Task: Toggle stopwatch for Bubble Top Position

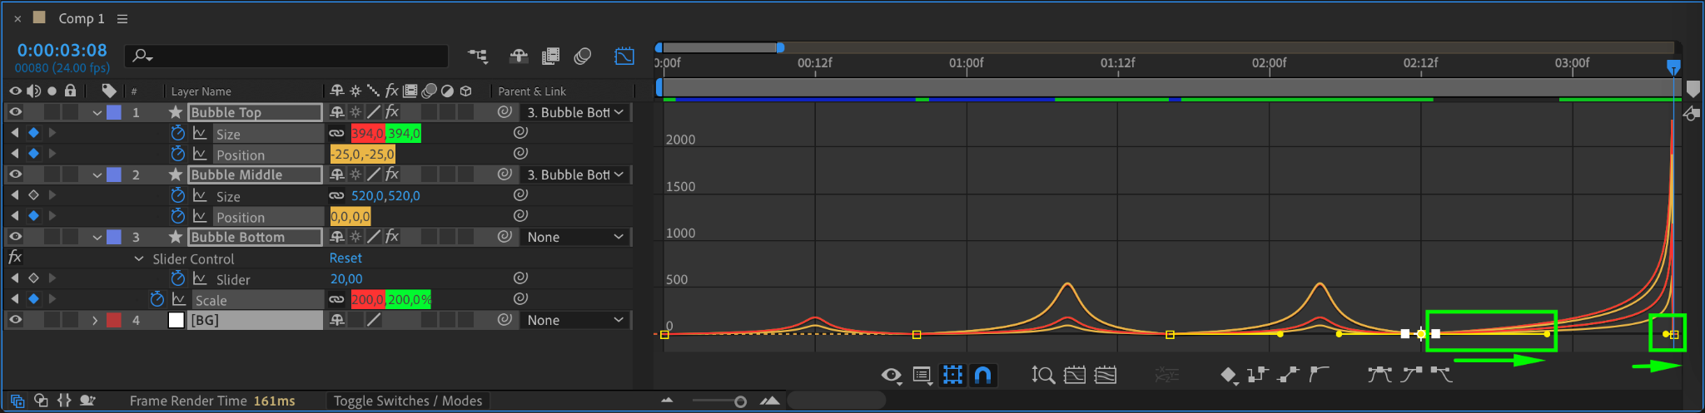Action: (x=177, y=154)
